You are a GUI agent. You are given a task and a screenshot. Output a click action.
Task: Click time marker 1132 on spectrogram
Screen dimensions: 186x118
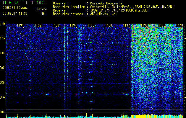(x=38, y=25)
